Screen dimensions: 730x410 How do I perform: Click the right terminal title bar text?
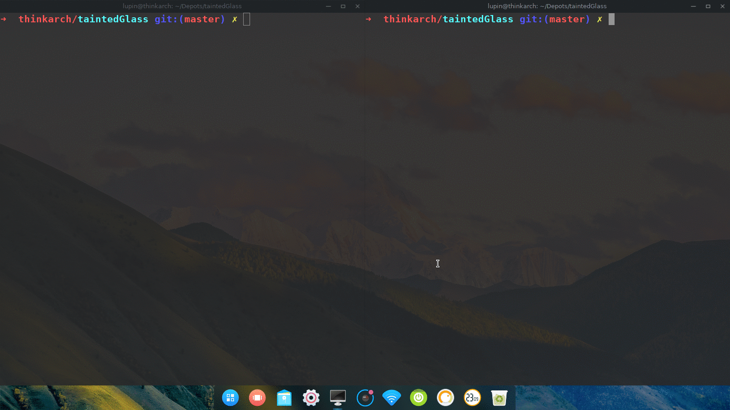(547, 6)
